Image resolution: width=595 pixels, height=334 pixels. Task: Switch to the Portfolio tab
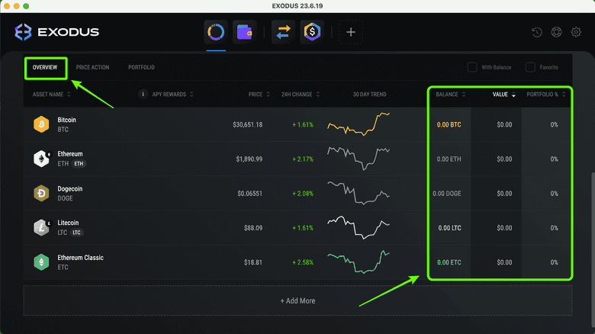(141, 67)
